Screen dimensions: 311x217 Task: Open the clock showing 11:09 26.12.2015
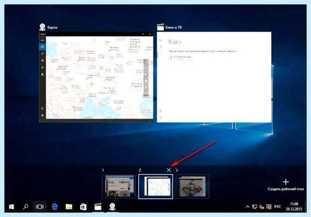(294, 207)
